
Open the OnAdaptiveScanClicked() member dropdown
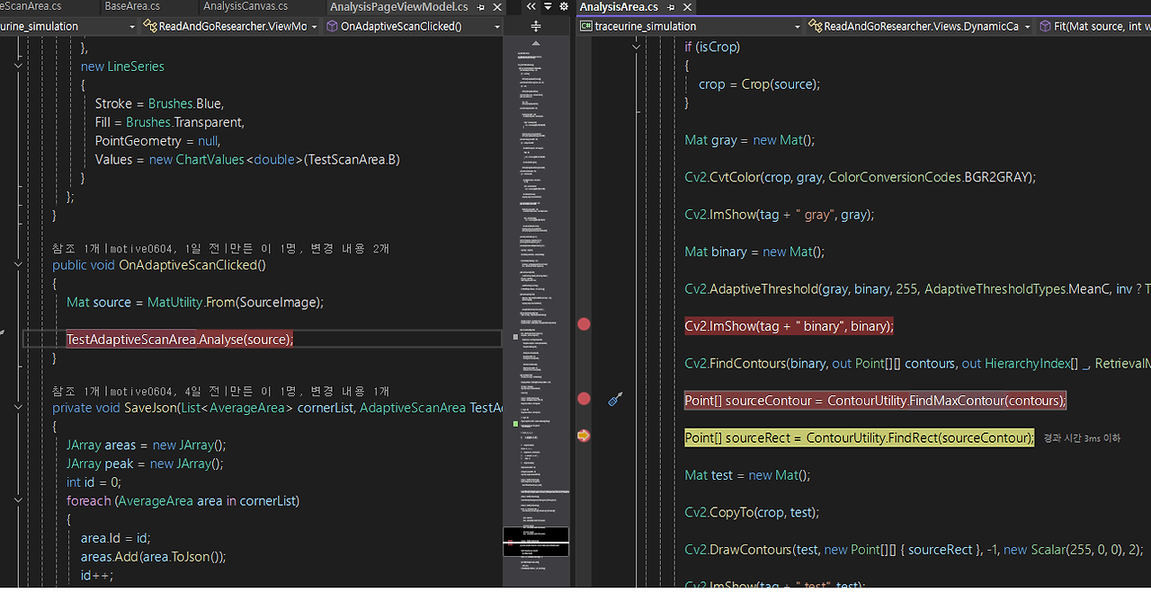[x=413, y=26]
